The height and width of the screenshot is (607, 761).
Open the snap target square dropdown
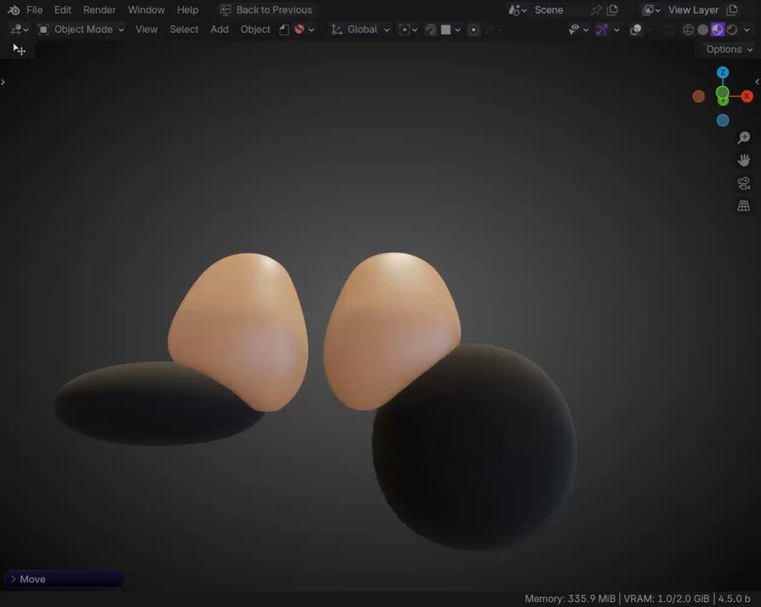click(x=451, y=30)
